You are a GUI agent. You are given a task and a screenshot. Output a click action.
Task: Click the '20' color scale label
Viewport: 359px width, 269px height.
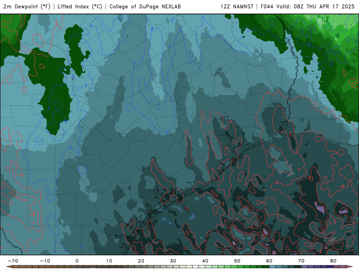(x=141, y=261)
